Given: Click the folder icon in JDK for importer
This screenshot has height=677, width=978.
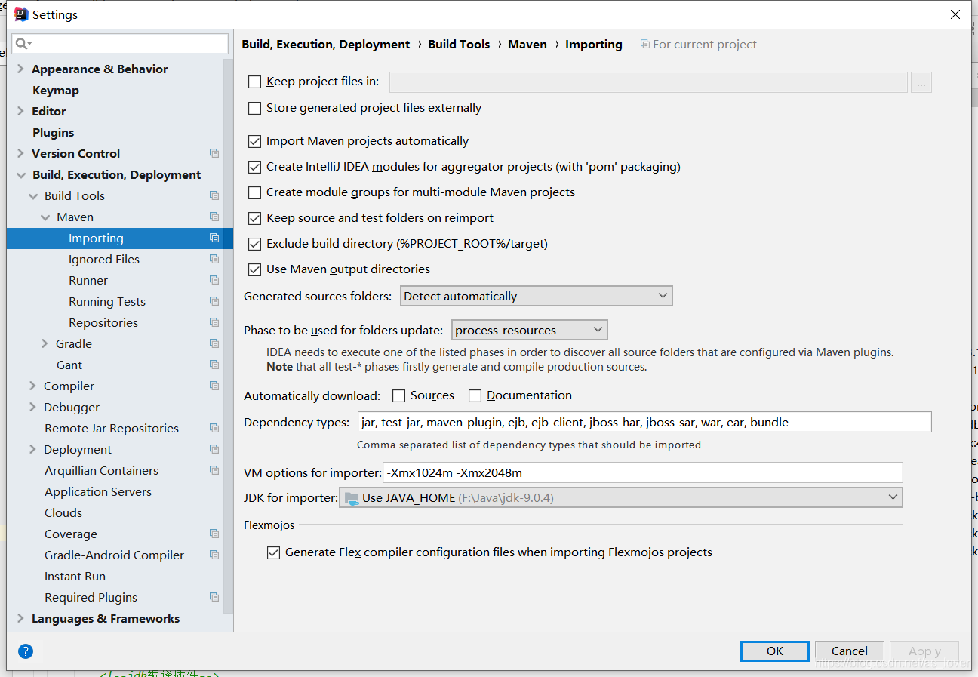Looking at the screenshot, I should click(352, 497).
